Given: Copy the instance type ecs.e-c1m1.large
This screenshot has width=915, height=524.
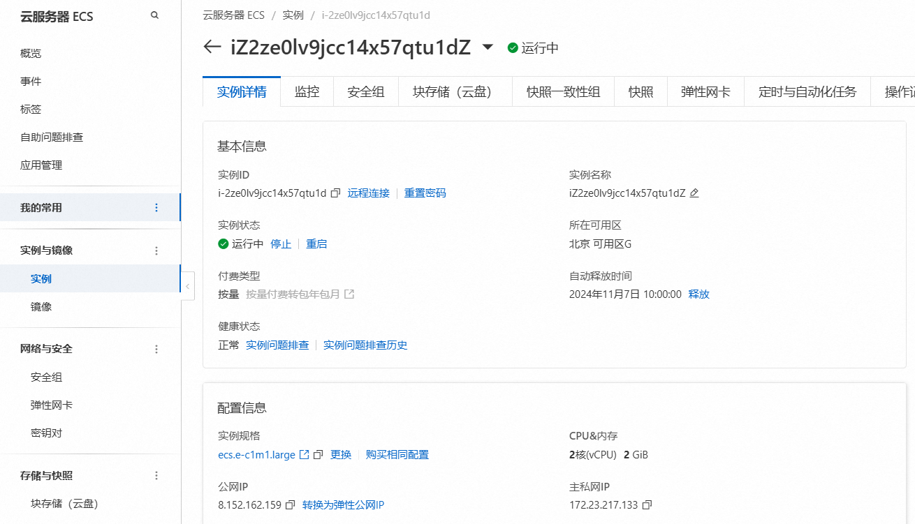Looking at the screenshot, I should 318,455.
